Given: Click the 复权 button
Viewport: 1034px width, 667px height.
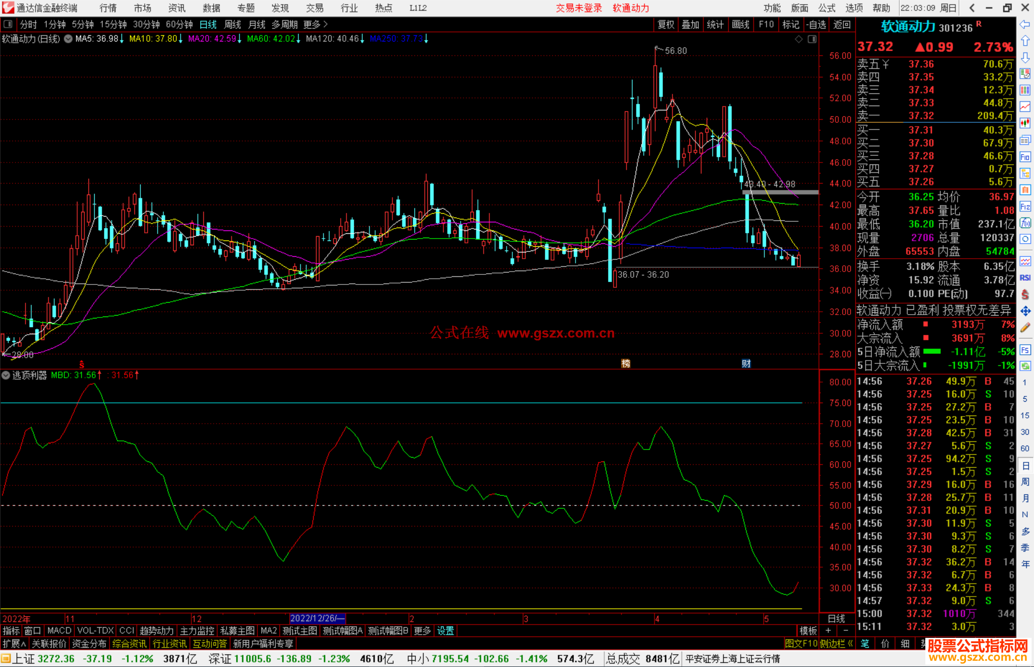Looking at the screenshot, I should click(665, 24).
